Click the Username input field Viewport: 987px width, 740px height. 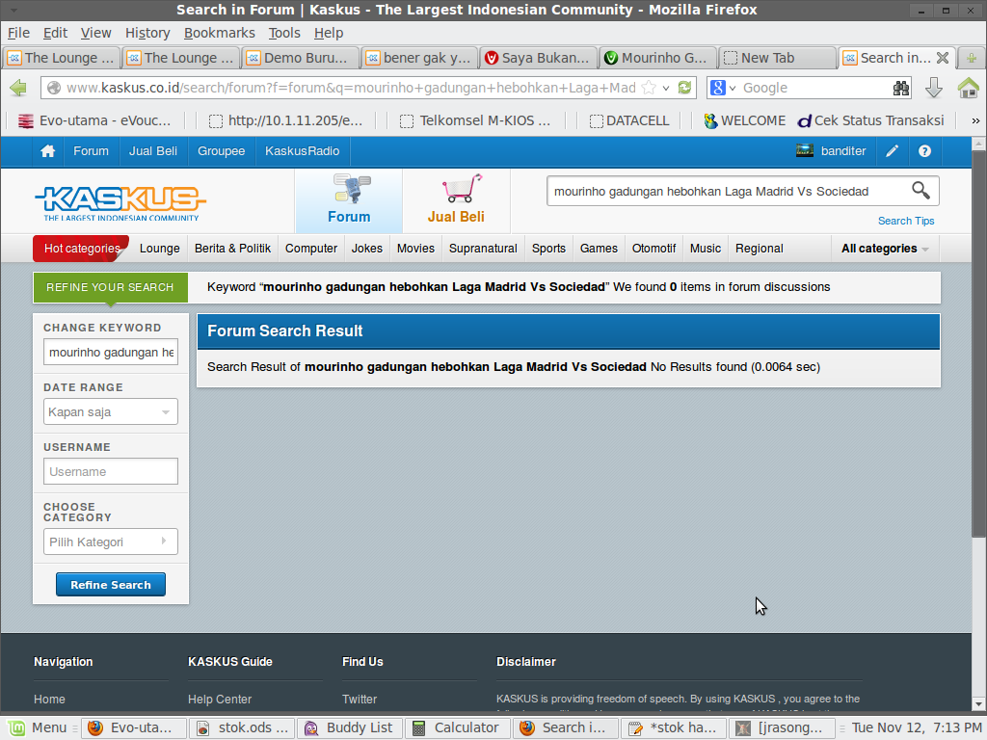pos(111,471)
